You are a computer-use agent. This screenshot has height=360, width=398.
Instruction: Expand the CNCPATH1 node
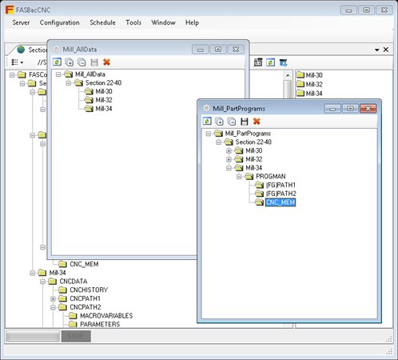(53, 298)
